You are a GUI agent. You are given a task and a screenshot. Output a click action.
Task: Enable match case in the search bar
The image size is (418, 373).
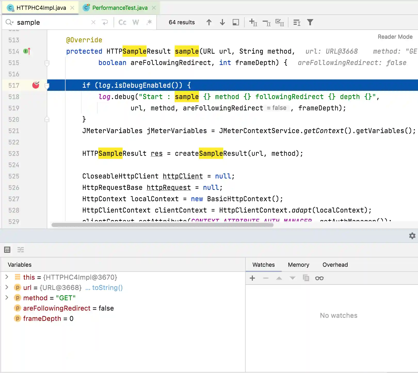[122, 22]
